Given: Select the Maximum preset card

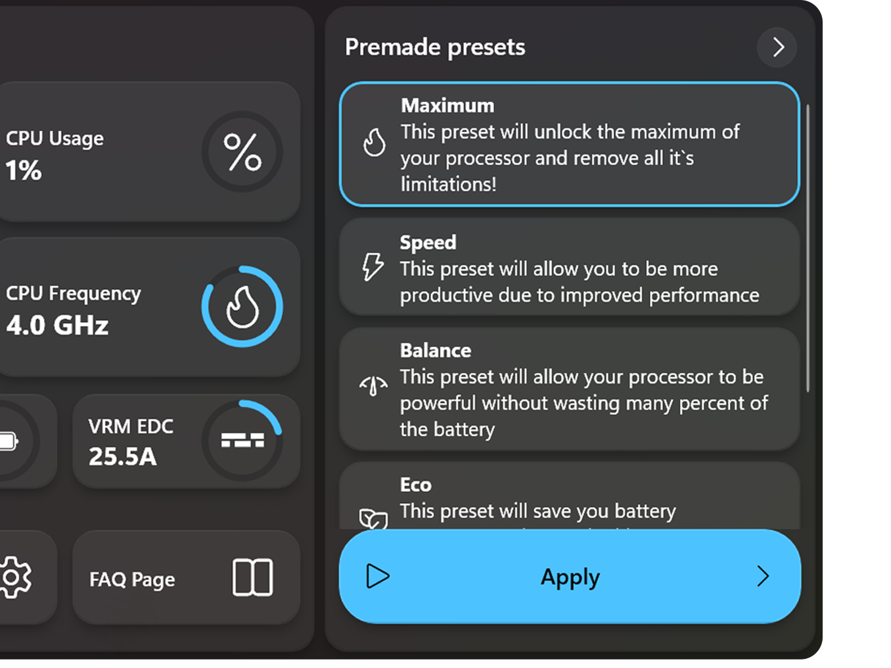Looking at the screenshot, I should (x=569, y=143).
